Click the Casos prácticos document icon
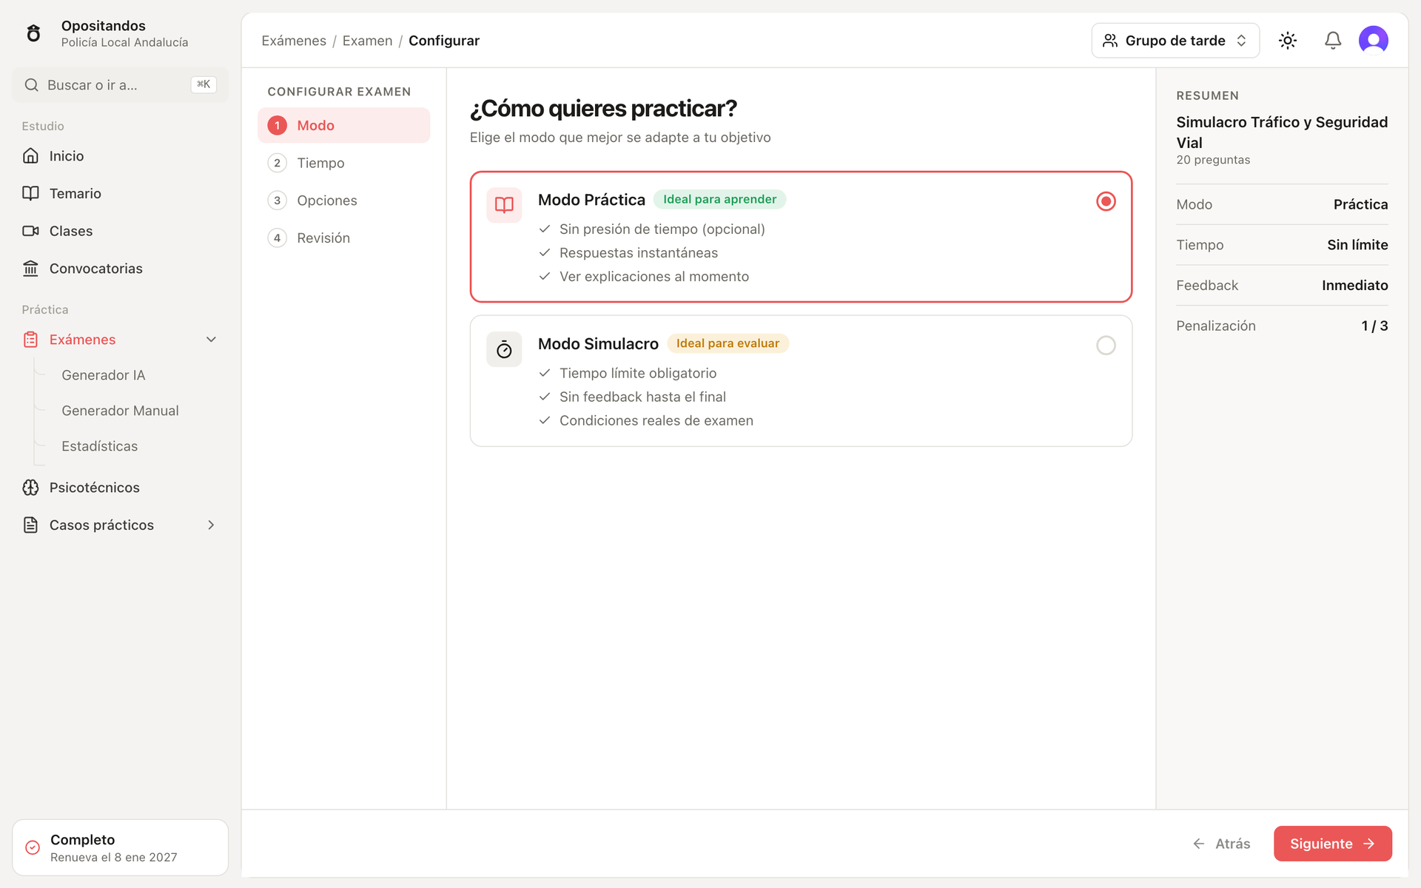 pyautogui.click(x=30, y=525)
